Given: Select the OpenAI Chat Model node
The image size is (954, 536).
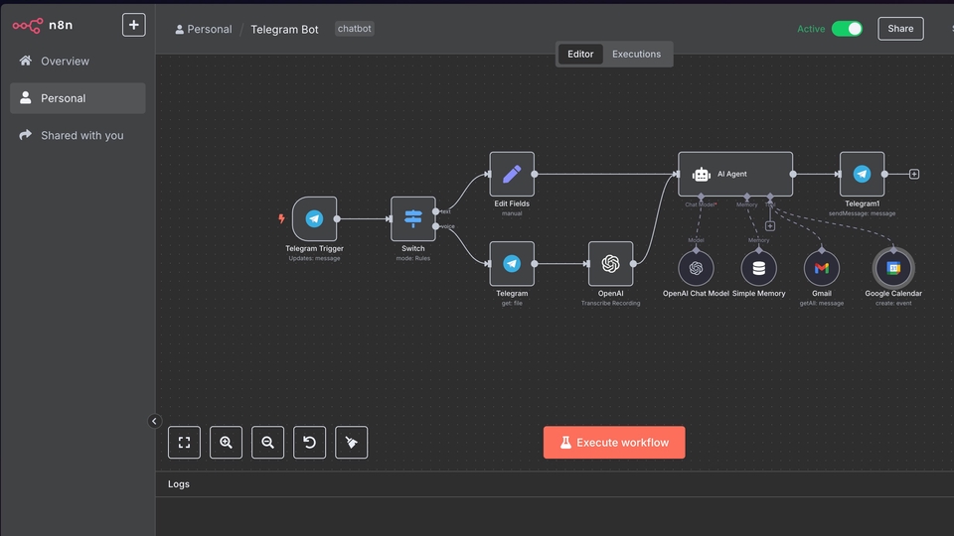Looking at the screenshot, I should tap(696, 268).
